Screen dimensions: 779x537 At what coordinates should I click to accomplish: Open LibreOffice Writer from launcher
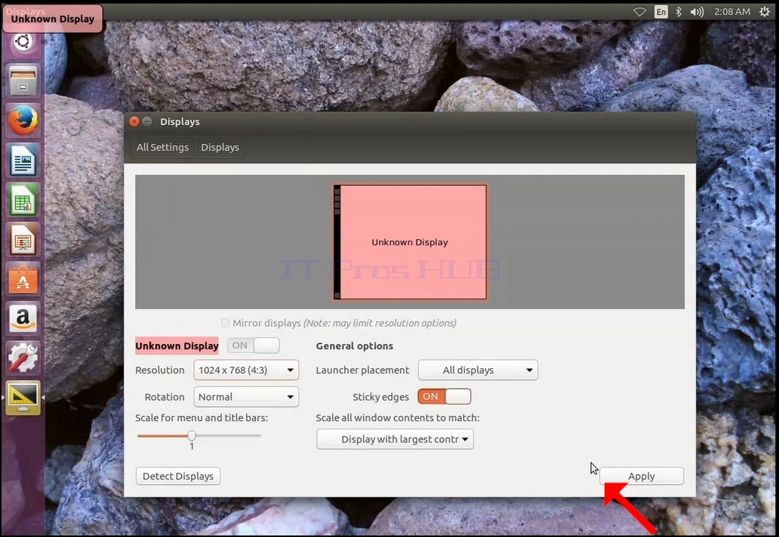[x=23, y=161]
